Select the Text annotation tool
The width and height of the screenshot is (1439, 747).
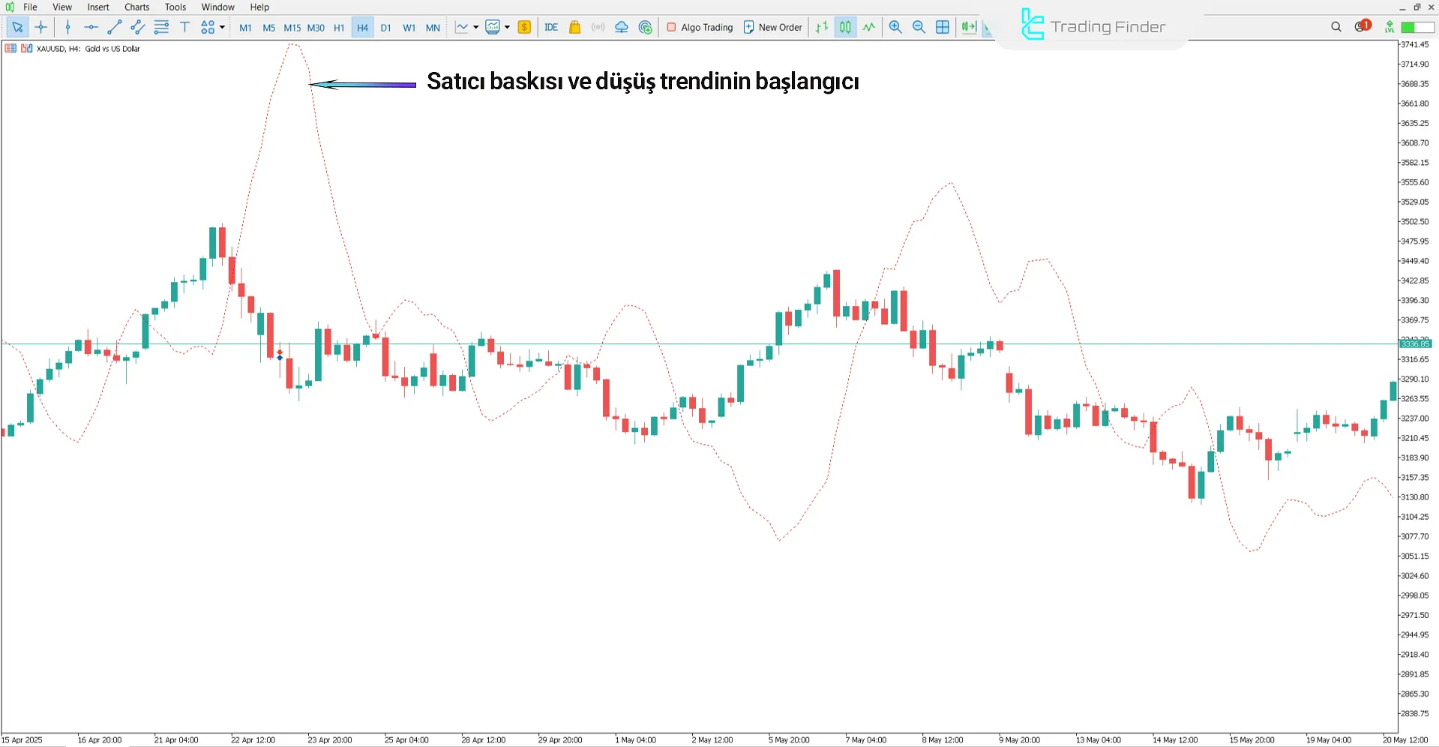coord(184,27)
